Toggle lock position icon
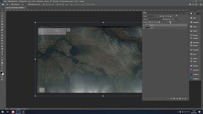The image size is (203, 114). coord(154,22)
